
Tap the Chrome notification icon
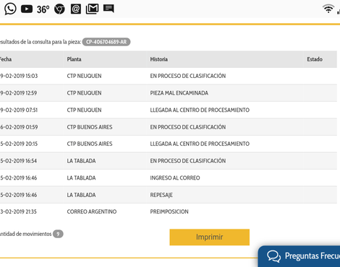tap(59, 9)
